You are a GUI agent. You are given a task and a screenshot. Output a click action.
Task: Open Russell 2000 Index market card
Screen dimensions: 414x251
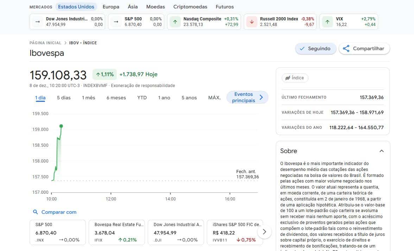point(280,22)
